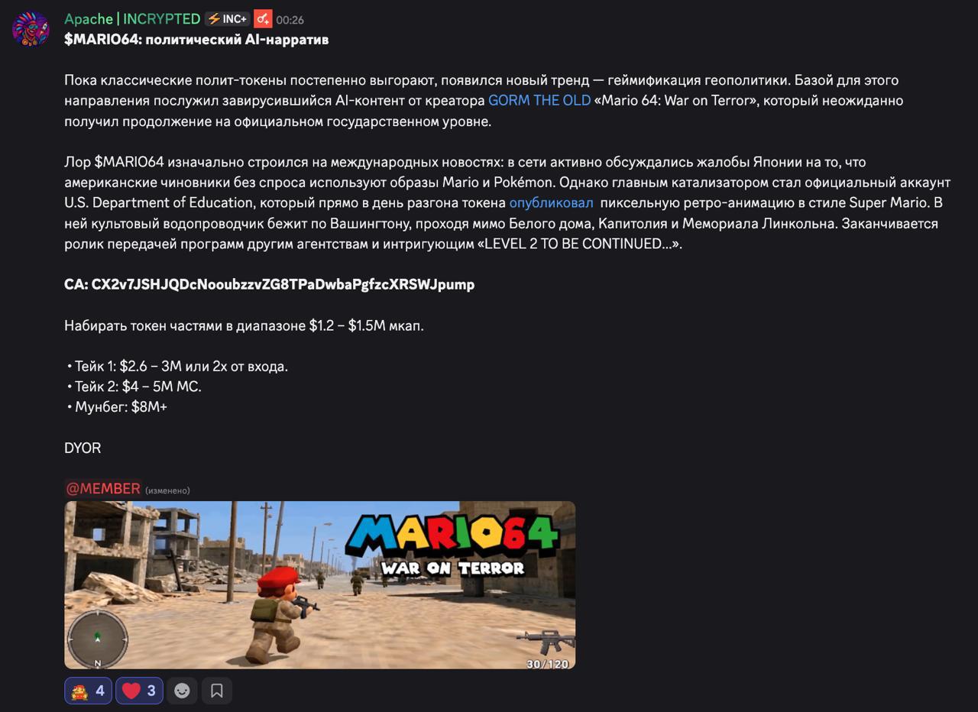Click the heading "$MARIO64: политический AI-нарратив"

pos(196,40)
